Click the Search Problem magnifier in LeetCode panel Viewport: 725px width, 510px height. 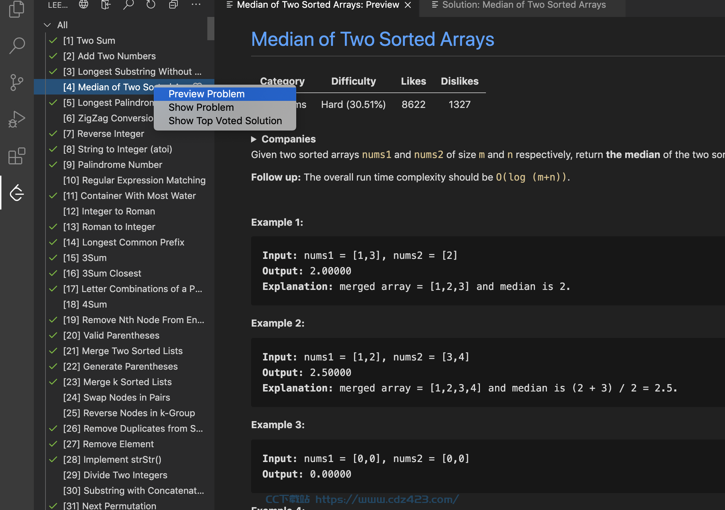(x=128, y=5)
